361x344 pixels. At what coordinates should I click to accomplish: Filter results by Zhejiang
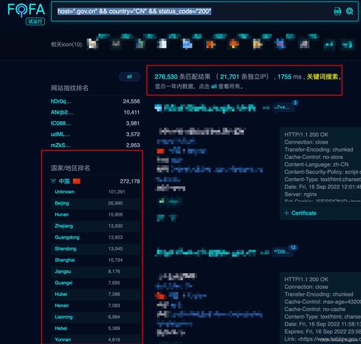point(64,226)
